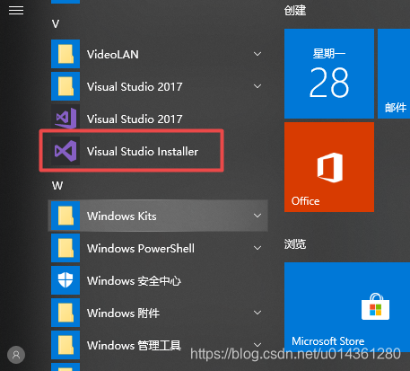Click the VideoLAN label text
The image size is (410, 371).
tap(113, 55)
